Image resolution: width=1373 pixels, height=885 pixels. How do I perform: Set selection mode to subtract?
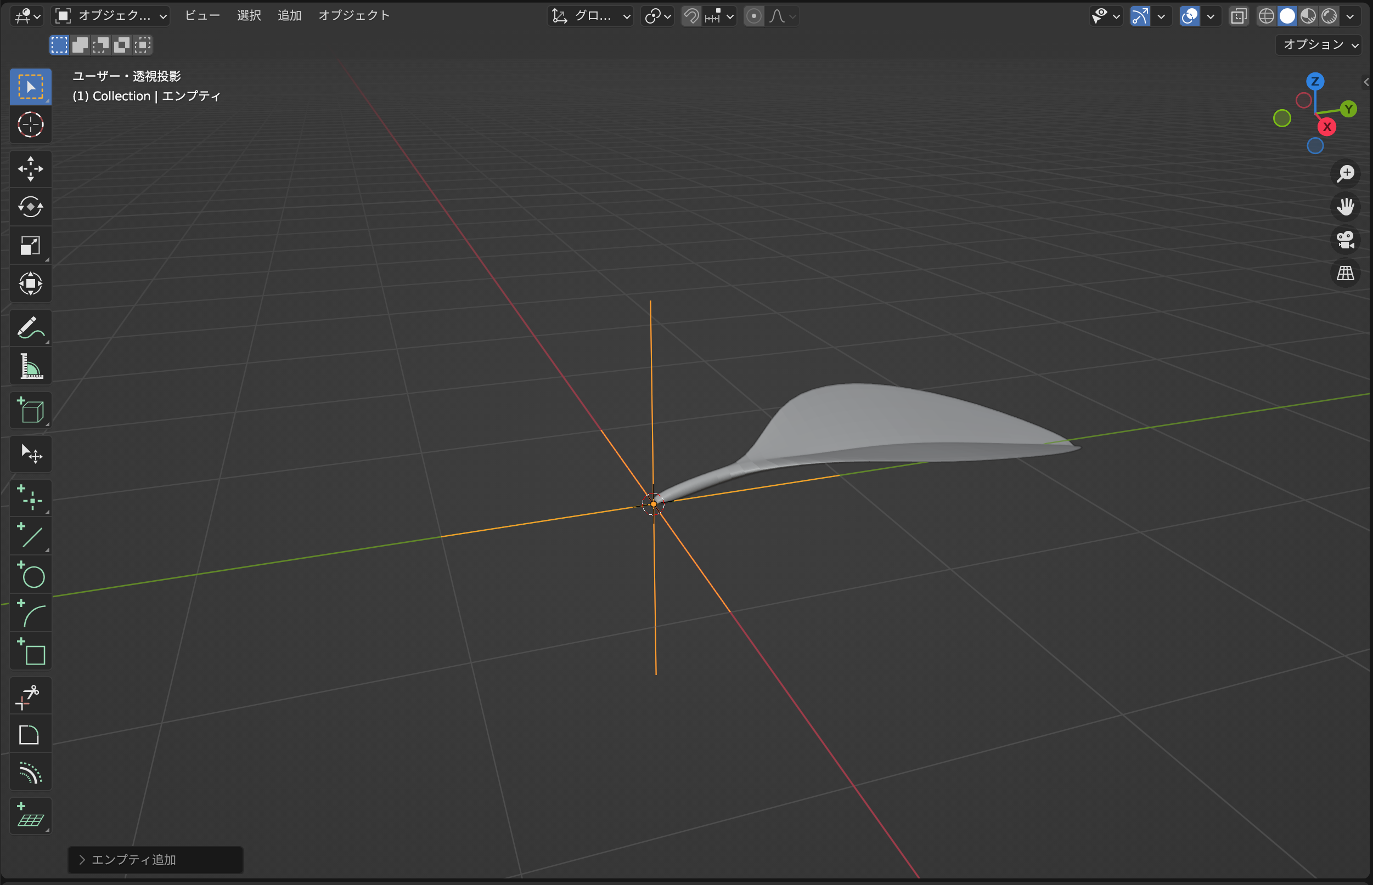point(100,45)
